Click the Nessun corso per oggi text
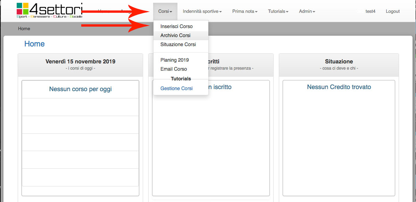416x202 pixels. [x=81, y=89]
